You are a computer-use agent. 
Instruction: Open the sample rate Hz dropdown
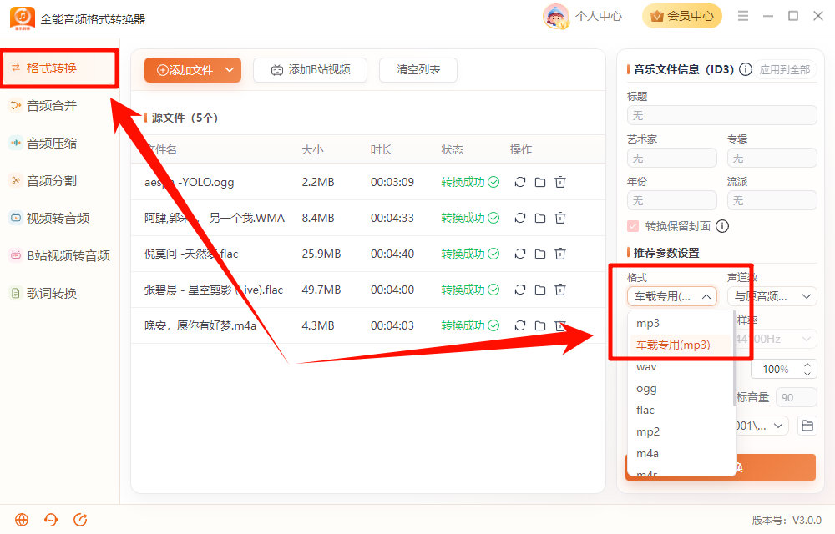[x=777, y=339]
